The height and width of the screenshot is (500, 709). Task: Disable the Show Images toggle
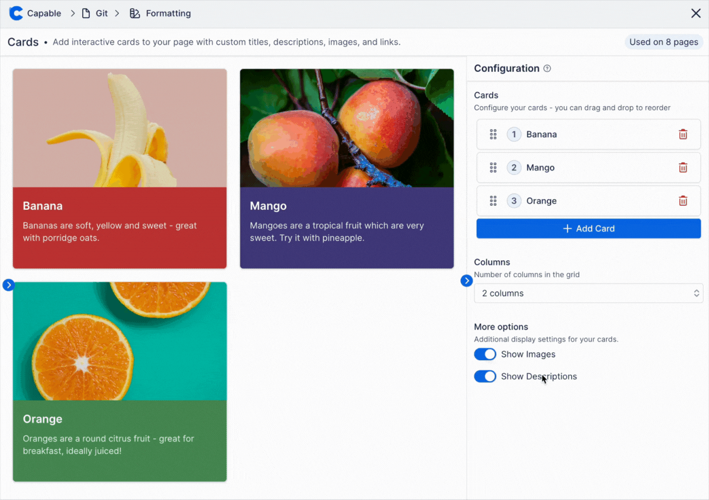[x=485, y=354]
